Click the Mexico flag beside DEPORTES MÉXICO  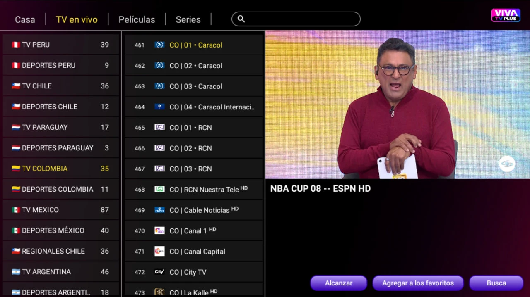16,230
